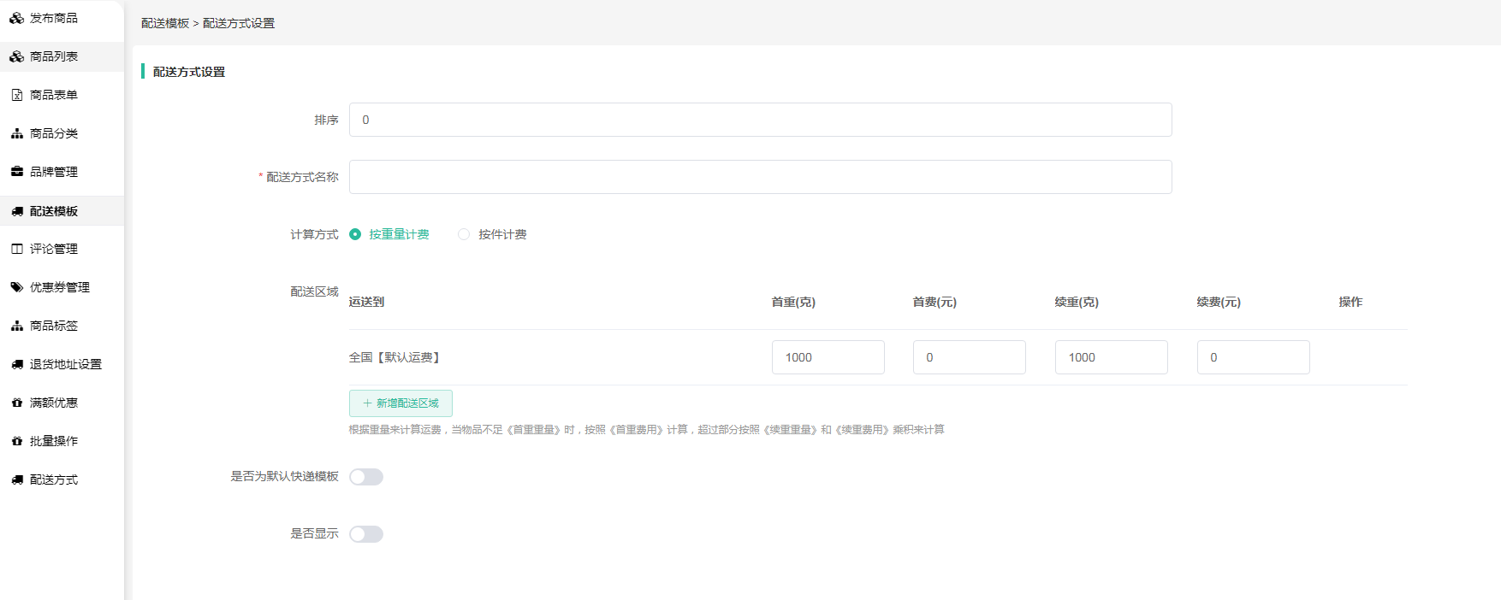Select 按件计费 radio option
Image resolution: width=1501 pixels, height=600 pixels.
464,234
